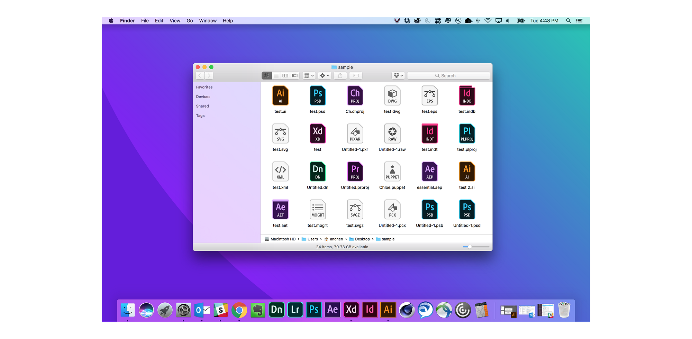Select the test.ai Illustrator file icon
The height and width of the screenshot is (339, 692).
coord(280,95)
